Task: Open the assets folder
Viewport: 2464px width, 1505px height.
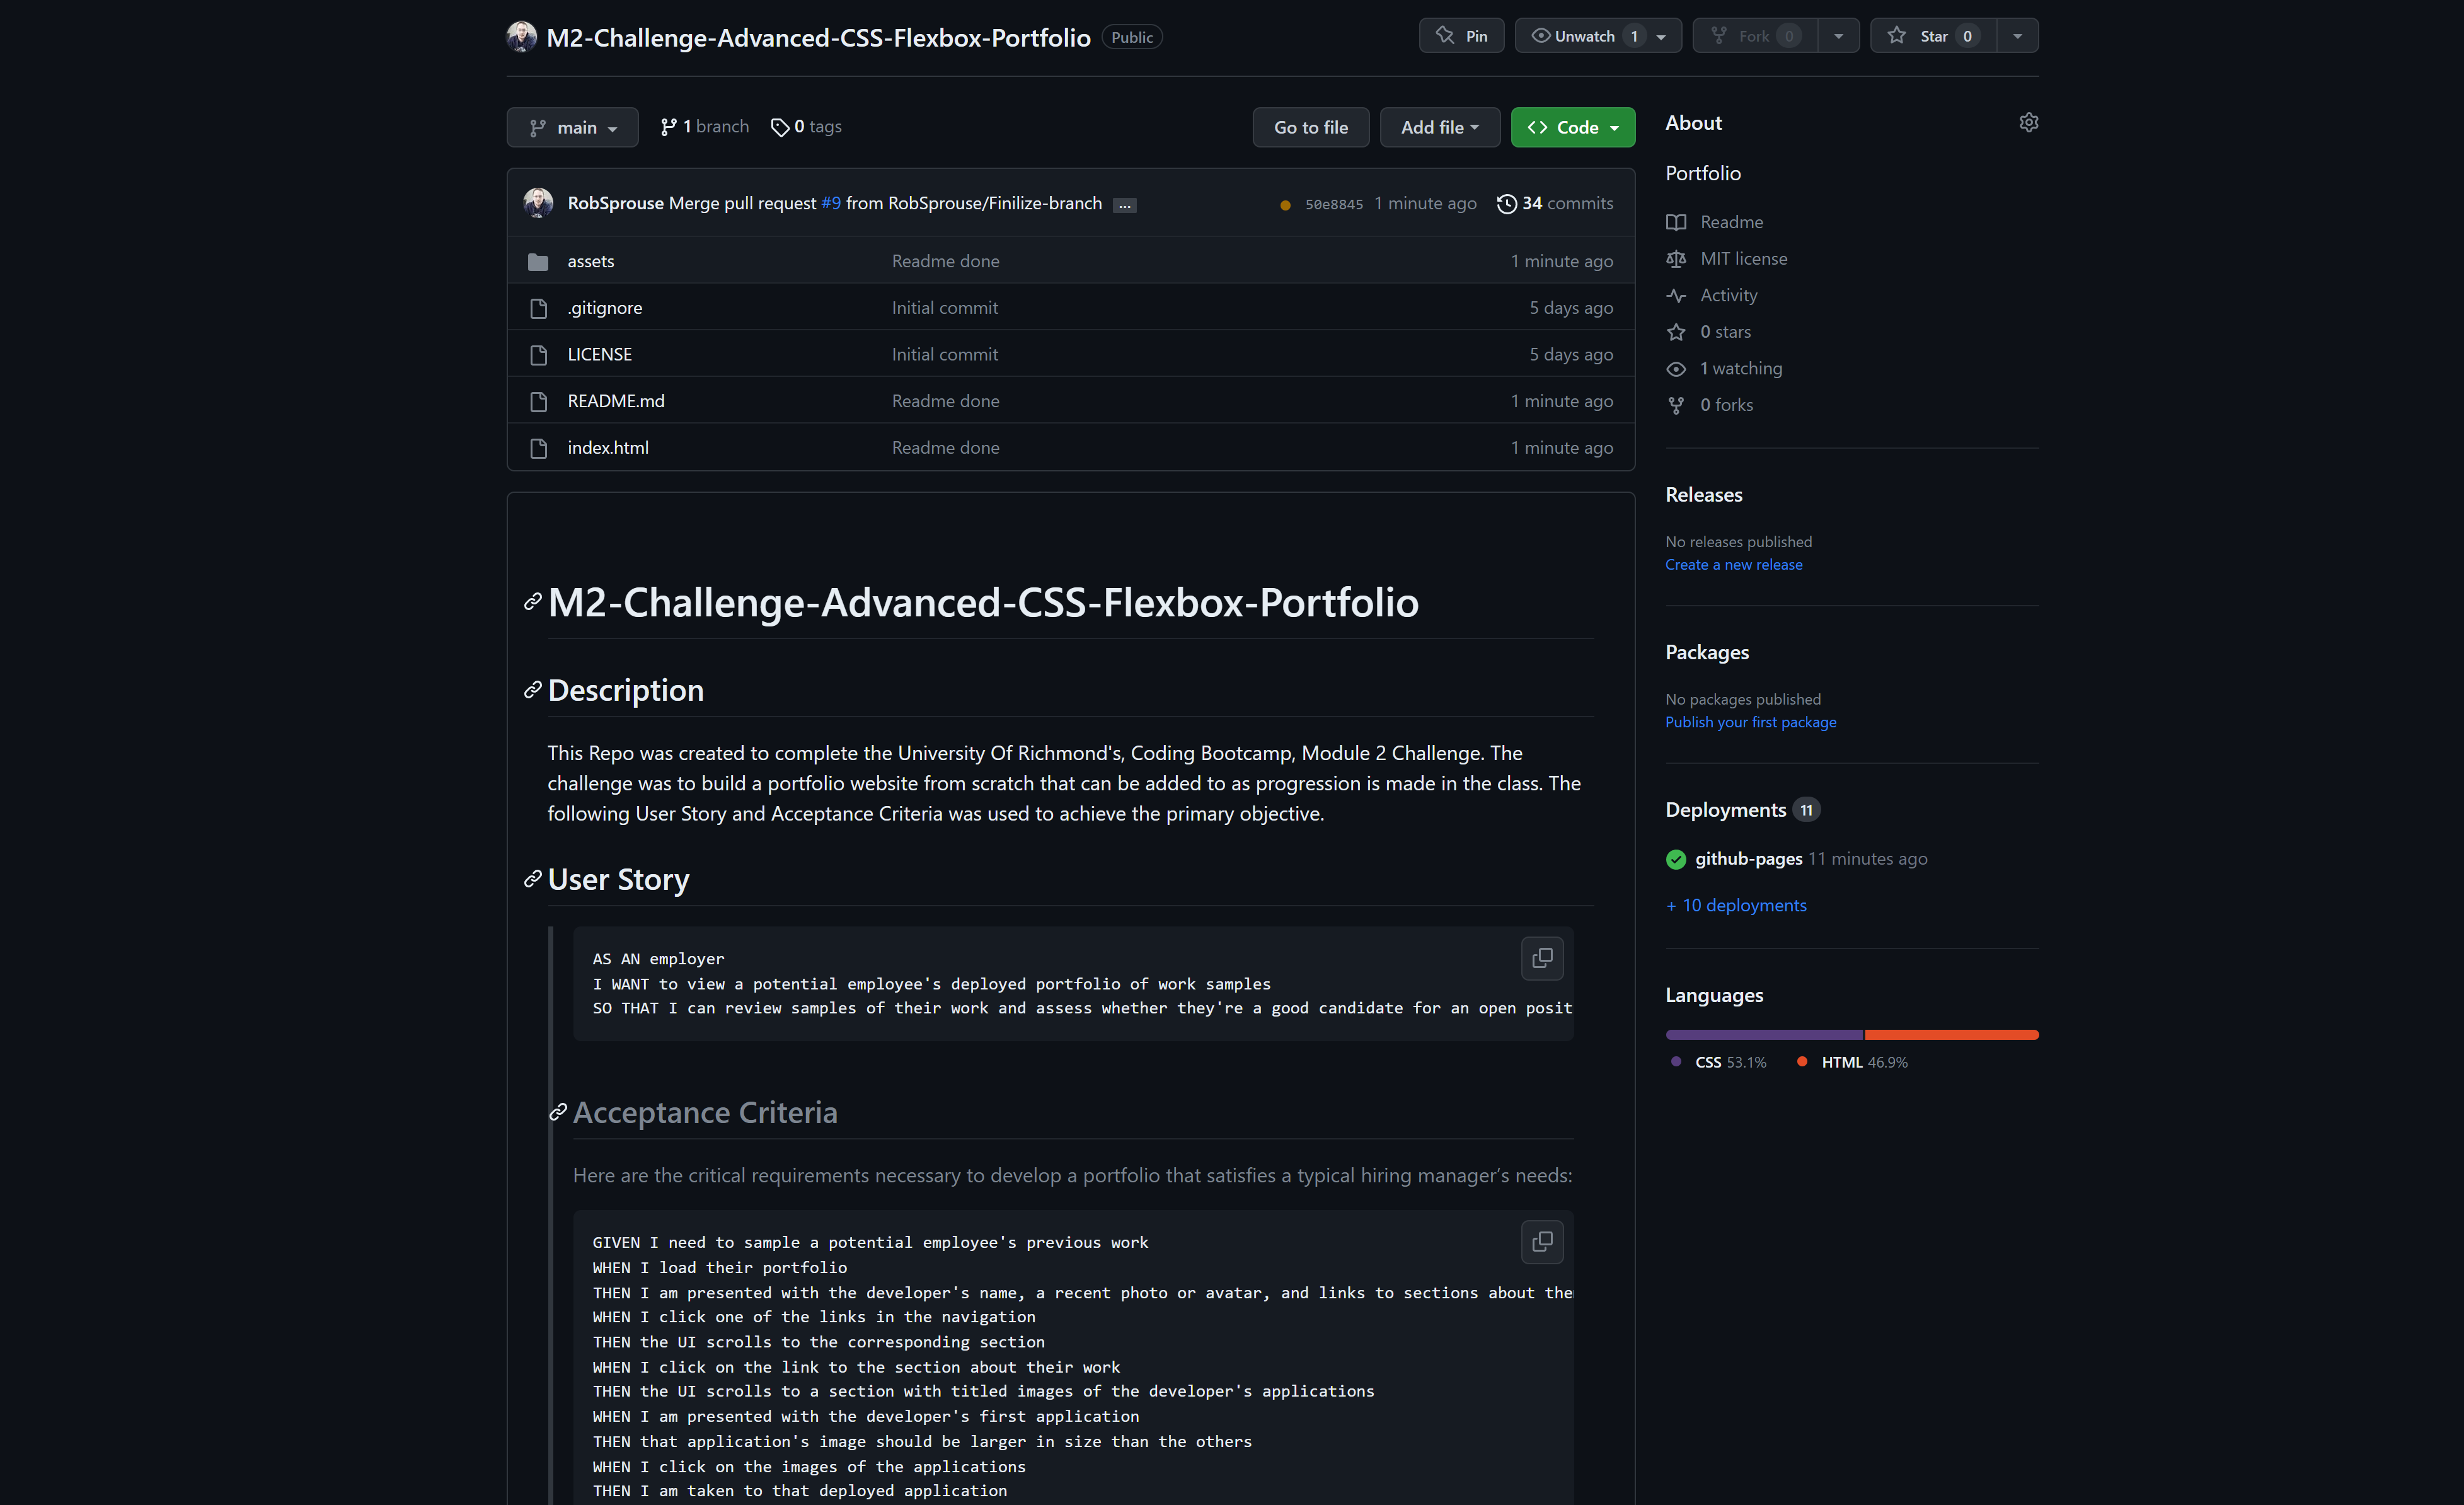Action: (x=591, y=261)
